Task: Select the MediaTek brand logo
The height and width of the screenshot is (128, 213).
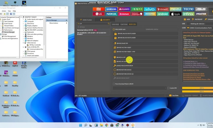Action: 150,14
